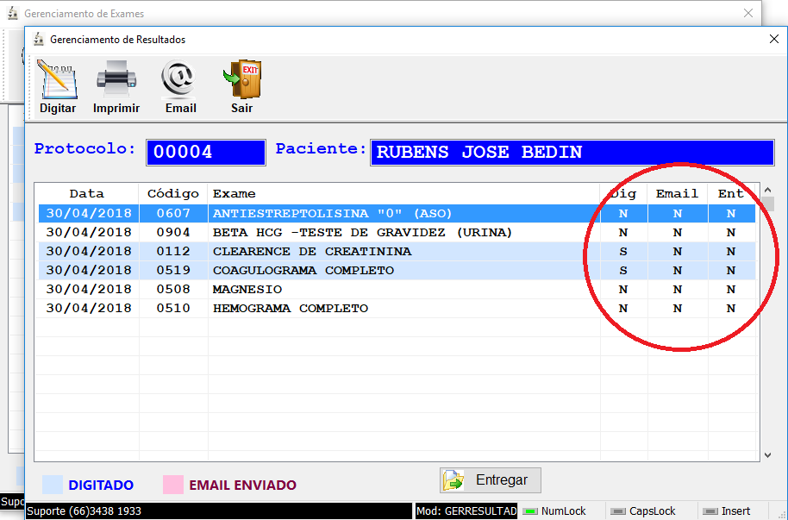This screenshot has height=520, width=788.
Task: Close the Gerenciamento de Exames background window
Action: [x=748, y=13]
